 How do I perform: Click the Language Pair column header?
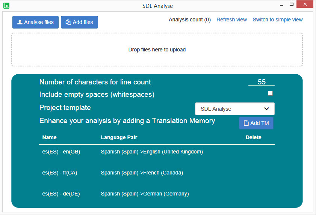click(119, 137)
